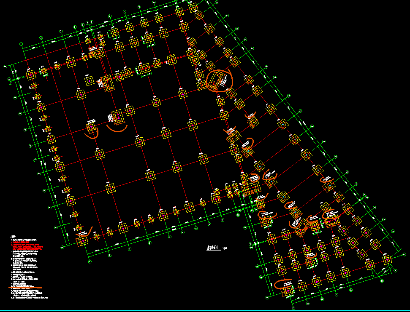Click the scale text beside the drawing title
This screenshot has height=312, width=410.
[x=225, y=248]
